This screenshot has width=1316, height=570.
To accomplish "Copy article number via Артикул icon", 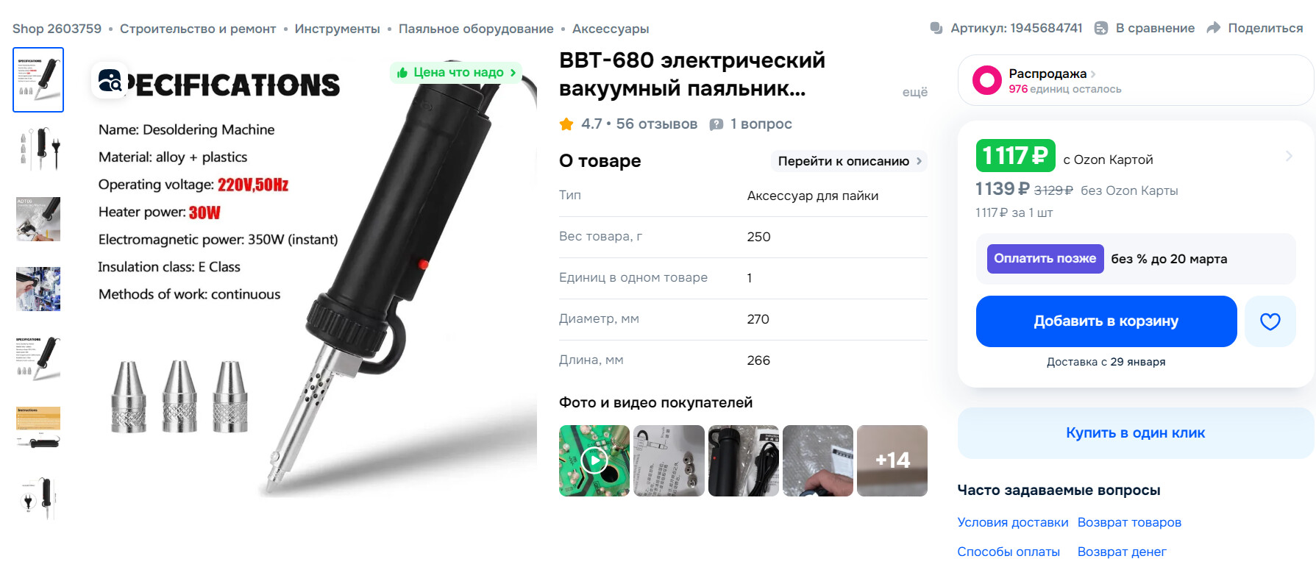I will [x=936, y=28].
